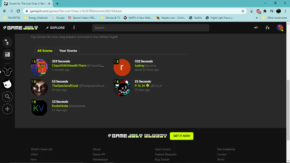This screenshot has height=163, width=290.
Task: Open the Google bookmark
Action: tap(58, 18)
